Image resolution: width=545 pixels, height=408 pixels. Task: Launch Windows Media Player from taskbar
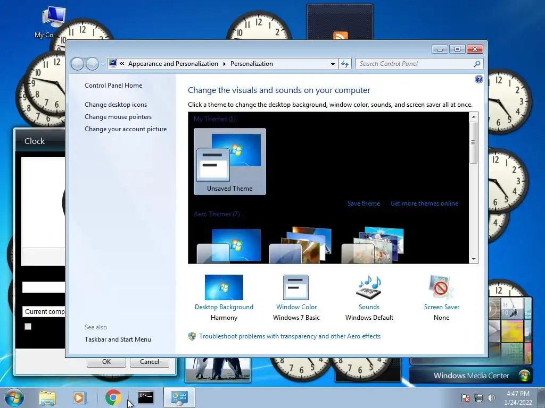click(80, 397)
